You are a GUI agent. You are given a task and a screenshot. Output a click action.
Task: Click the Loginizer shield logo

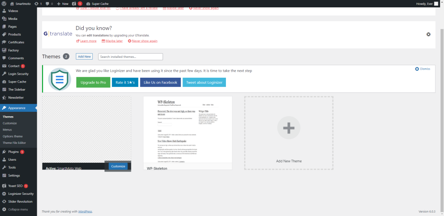[x=59, y=79]
